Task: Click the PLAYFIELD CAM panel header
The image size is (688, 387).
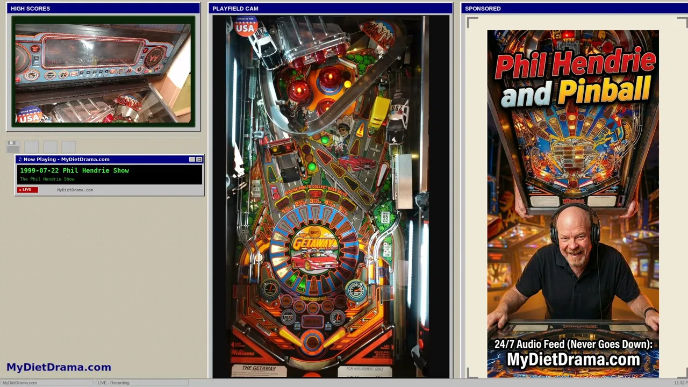Action: [x=331, y=8]
